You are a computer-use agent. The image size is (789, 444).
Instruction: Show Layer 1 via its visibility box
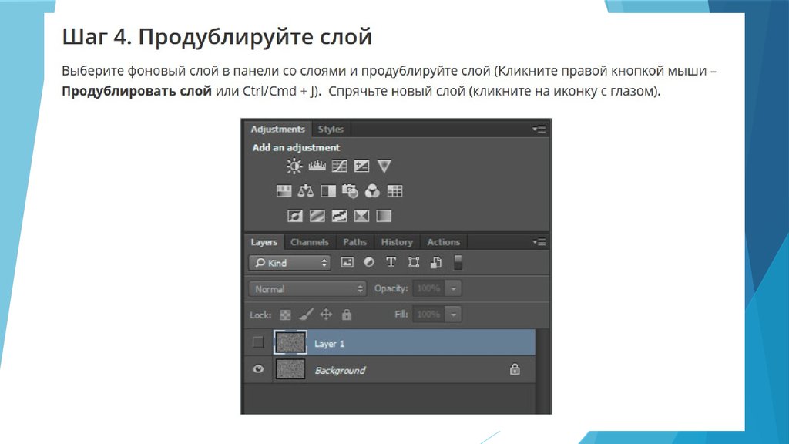[258, 342]
